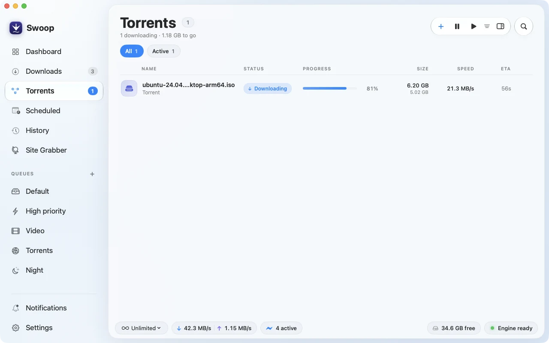Sort by the NAME column header
This screenshot has width=549, height=343.
click(149, 69)
